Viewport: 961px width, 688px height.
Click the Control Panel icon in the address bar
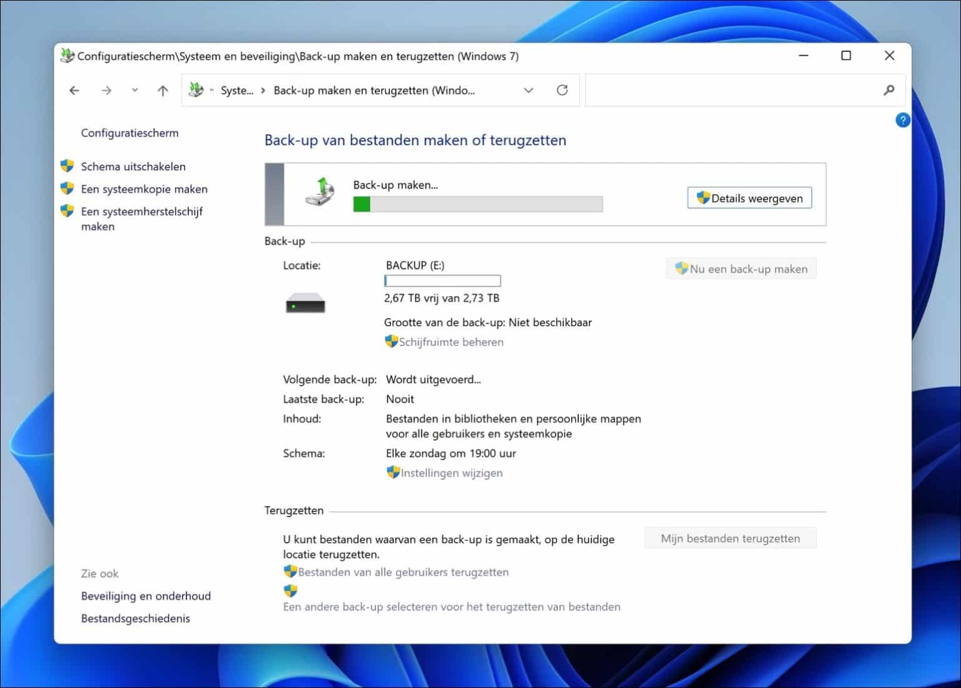195,90
